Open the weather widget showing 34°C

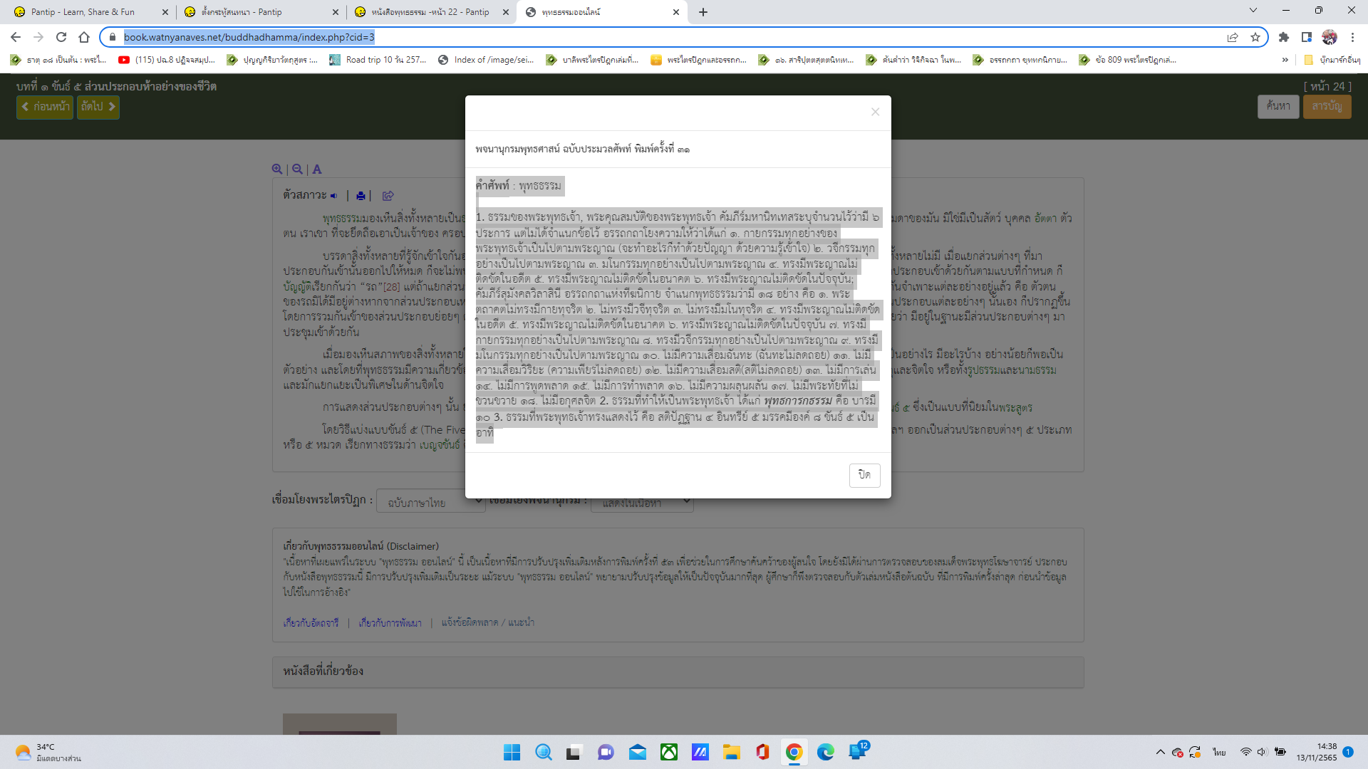[x=48, y=752]
